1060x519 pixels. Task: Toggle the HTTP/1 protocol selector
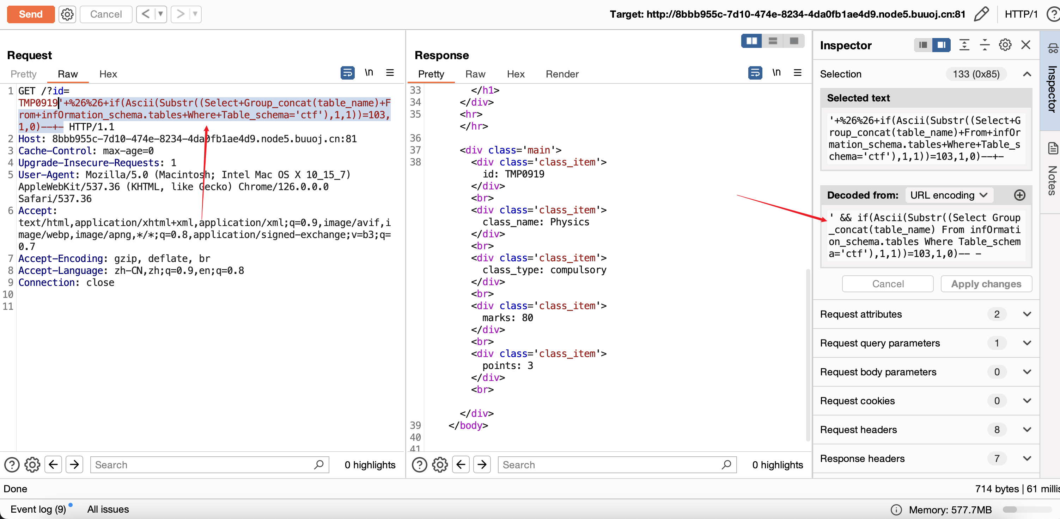coord(1021,14)
